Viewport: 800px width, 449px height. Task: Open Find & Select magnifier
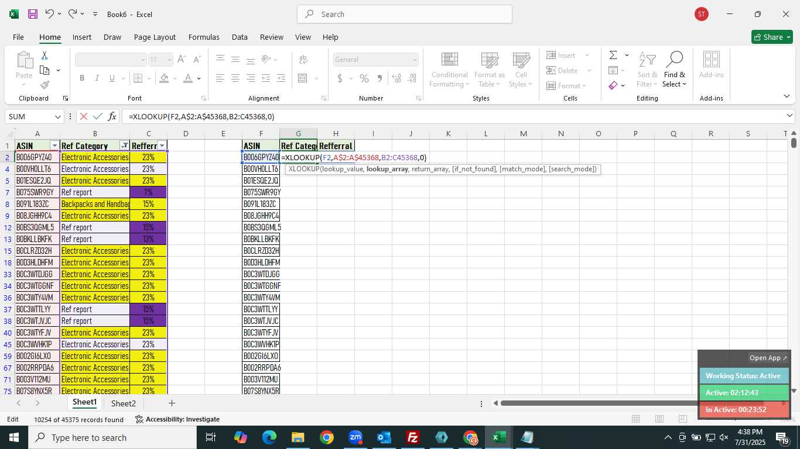coord(675,70)
